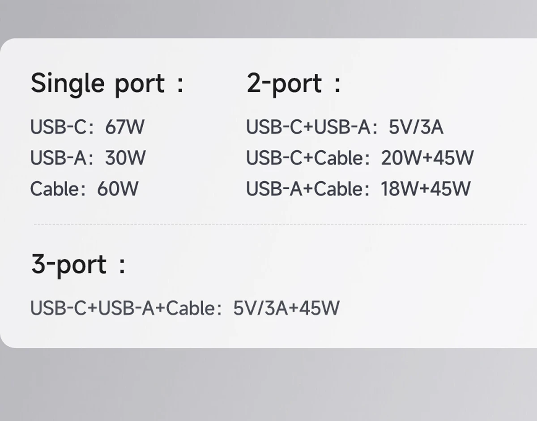The image size is (537, 421).
Task: Click the 60W wattage value
Action: 118,189
